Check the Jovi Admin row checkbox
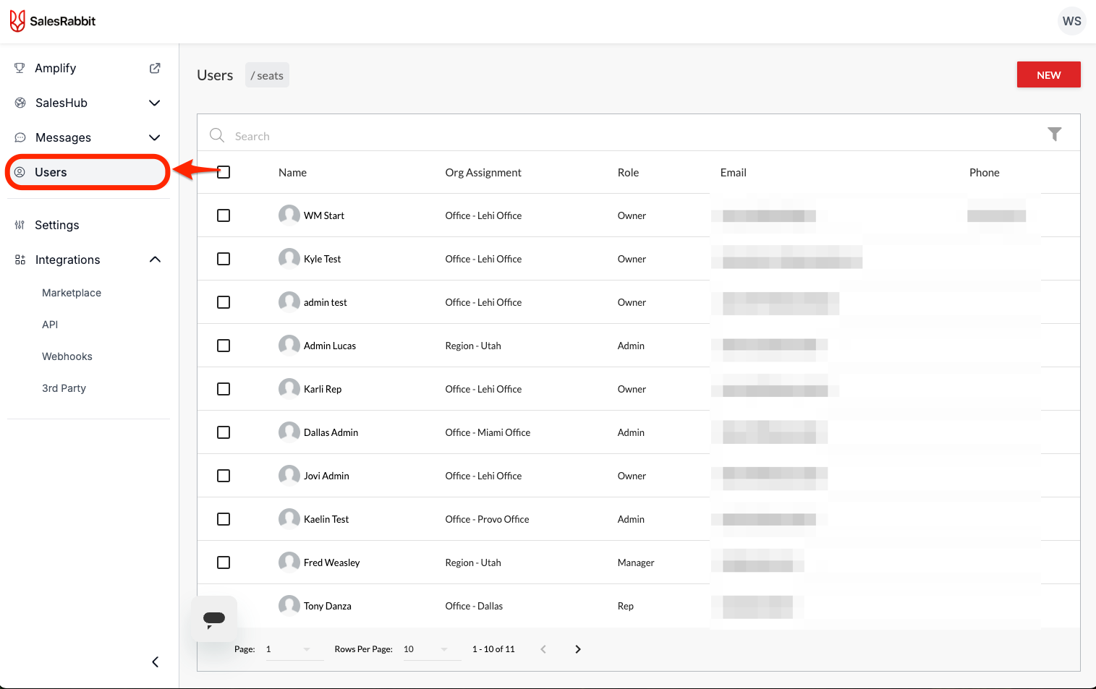The width and height of the screenshot is (1096, 689). 224,476
